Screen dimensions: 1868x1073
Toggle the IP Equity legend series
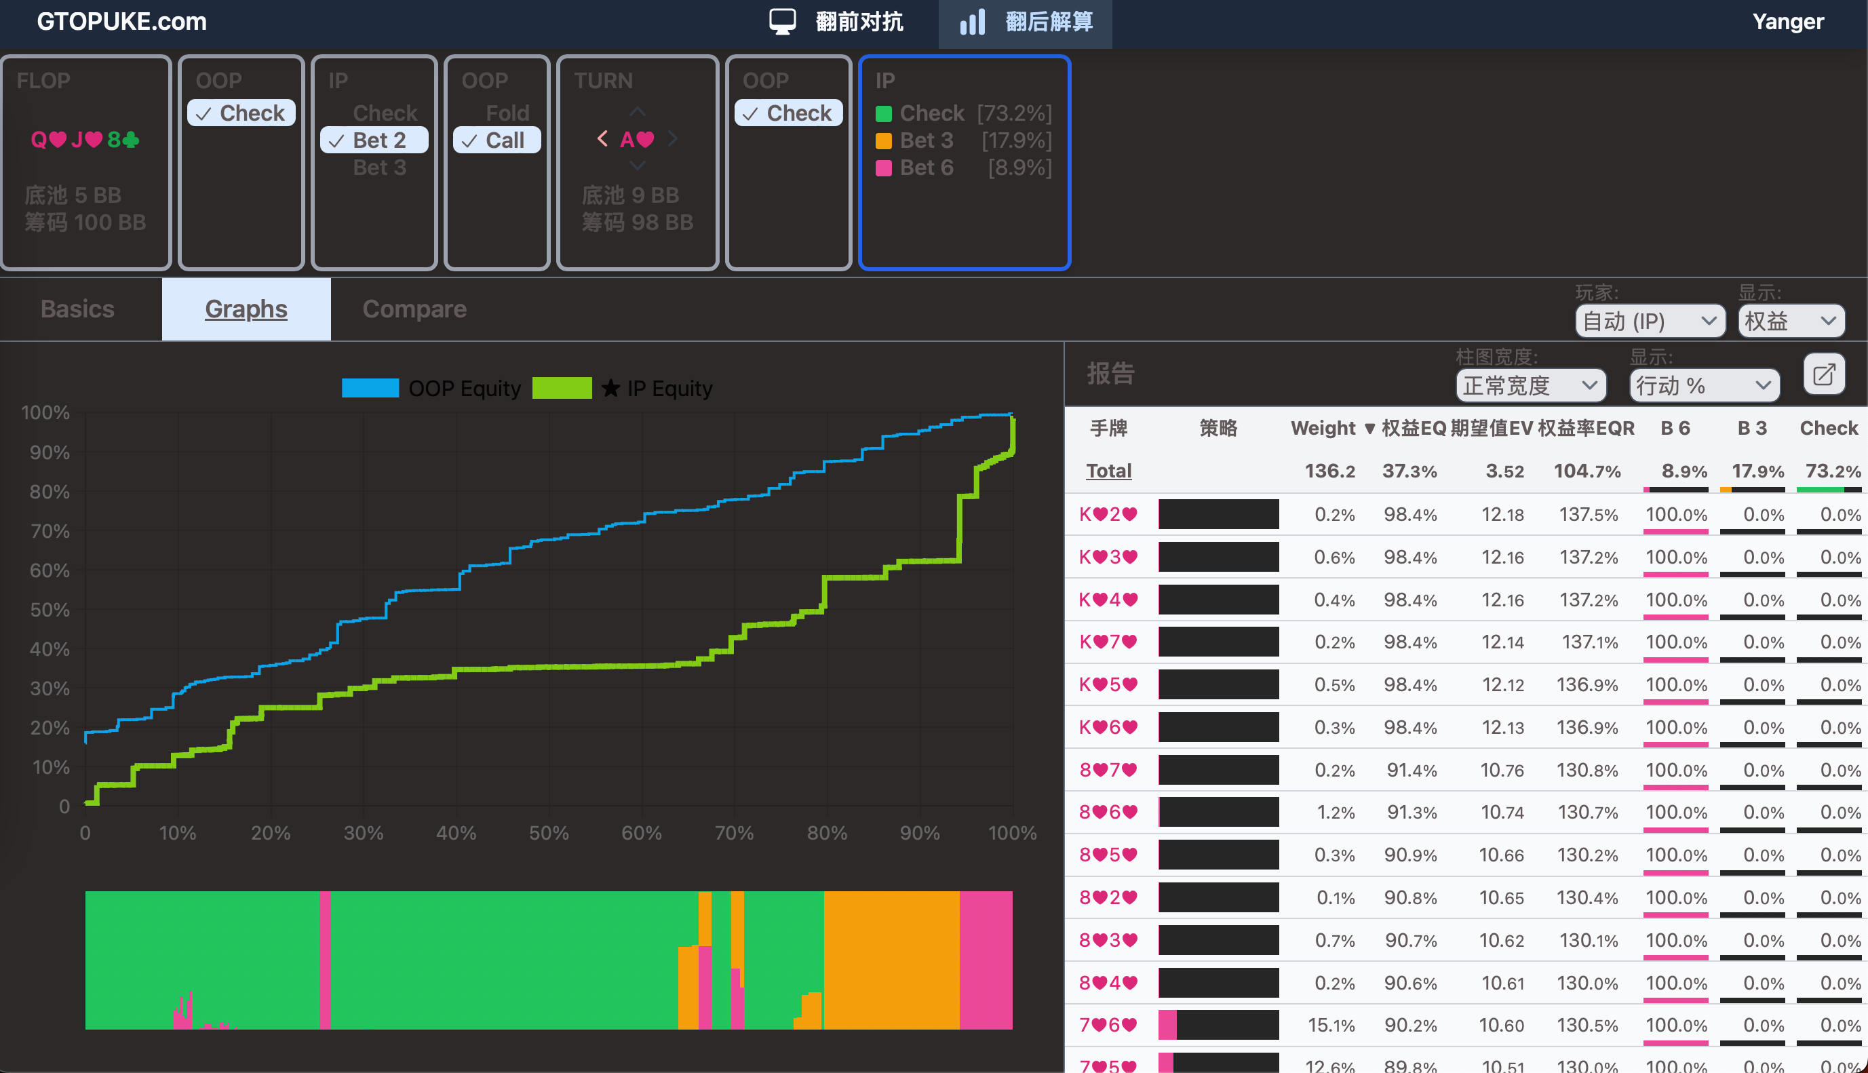point(622,388)
